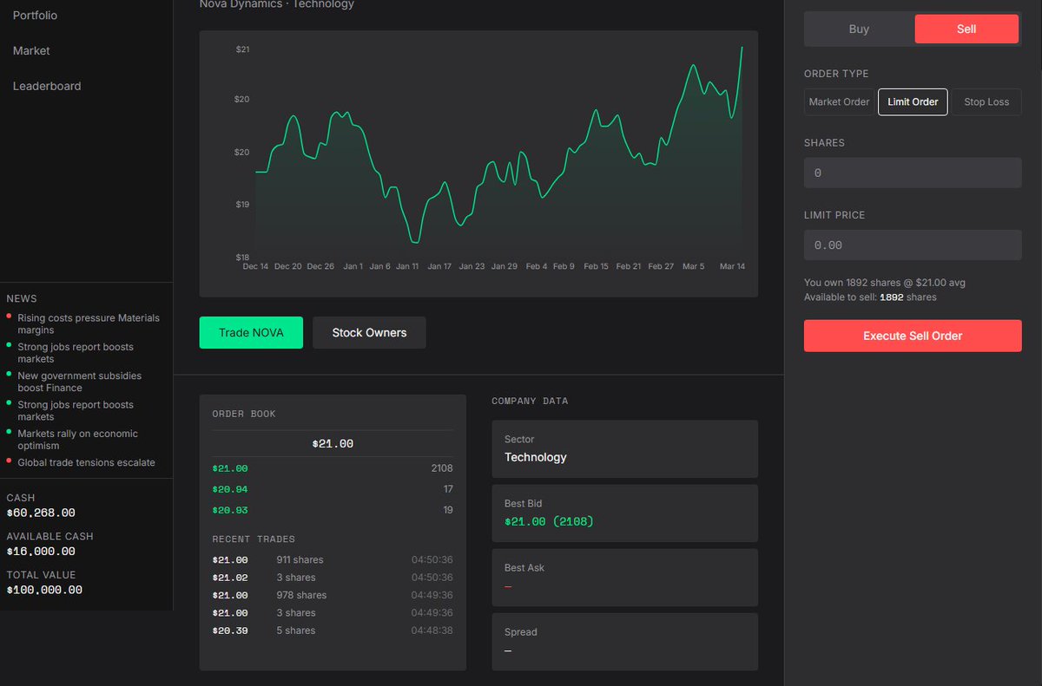Click the Sector Technology card
The height and width of the screenshot is (686, 1042).
[624, 449]
